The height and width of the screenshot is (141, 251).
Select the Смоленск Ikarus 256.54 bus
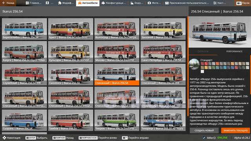coord(71,75)
